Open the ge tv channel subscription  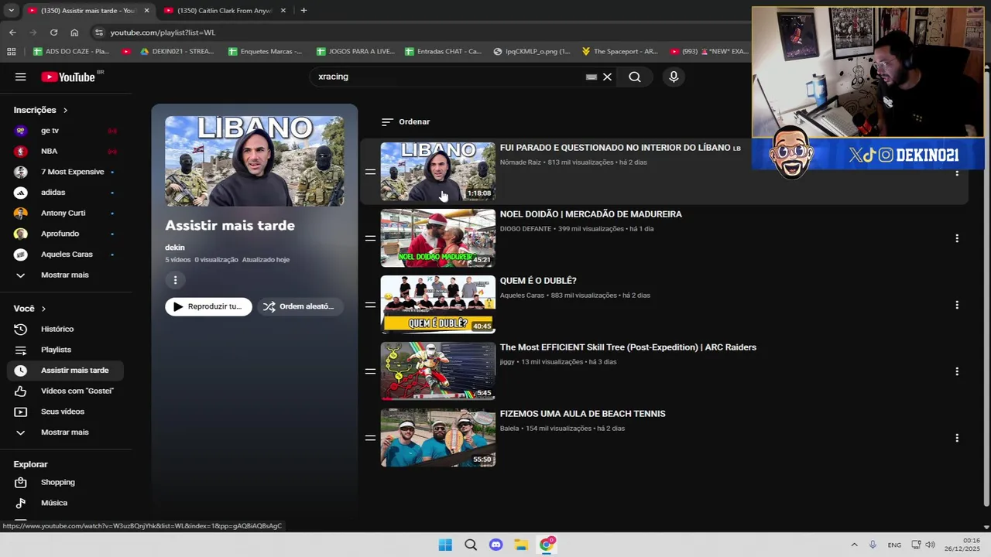pyautogui.click(x=65, y=131)
